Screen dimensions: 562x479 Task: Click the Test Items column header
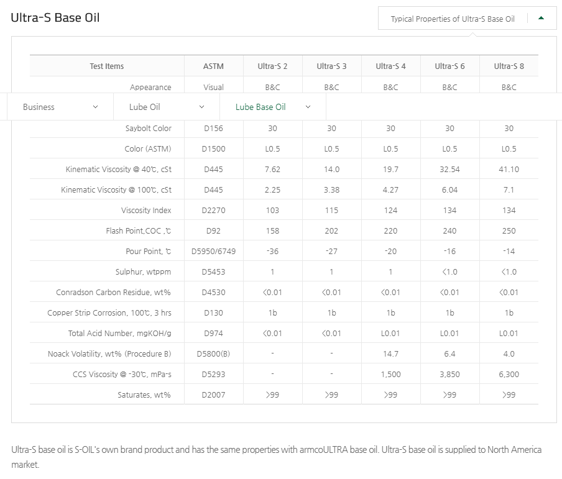pyautogui.click(x=106, y=66)
